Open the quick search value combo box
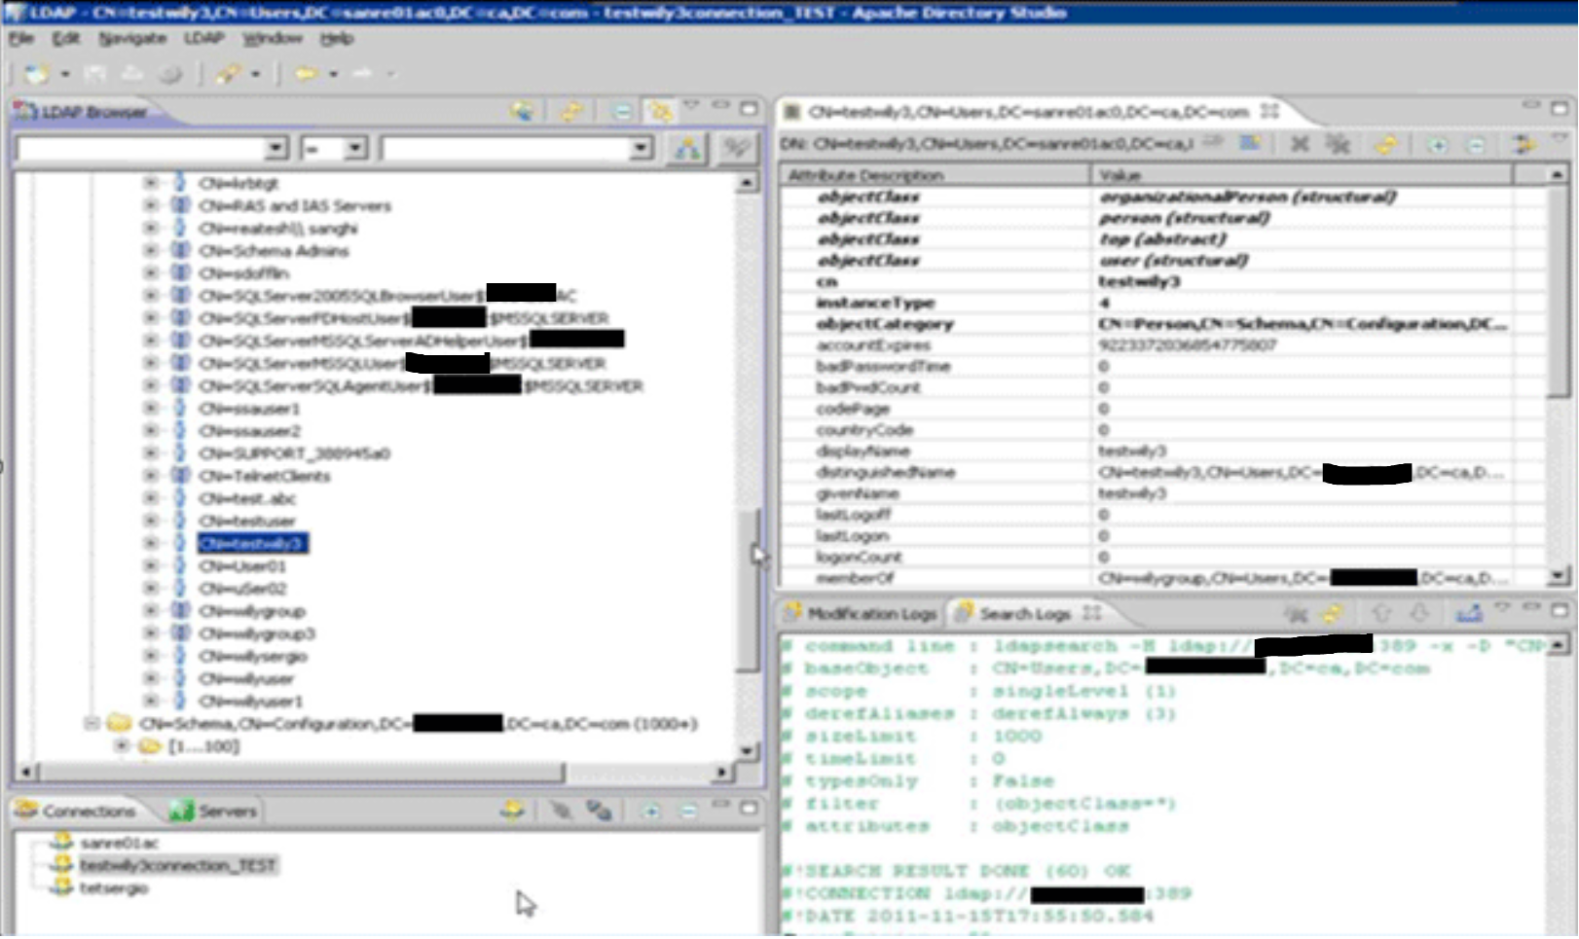Image resolution: width=1579 pixels, height=939 pixels. 516,148
